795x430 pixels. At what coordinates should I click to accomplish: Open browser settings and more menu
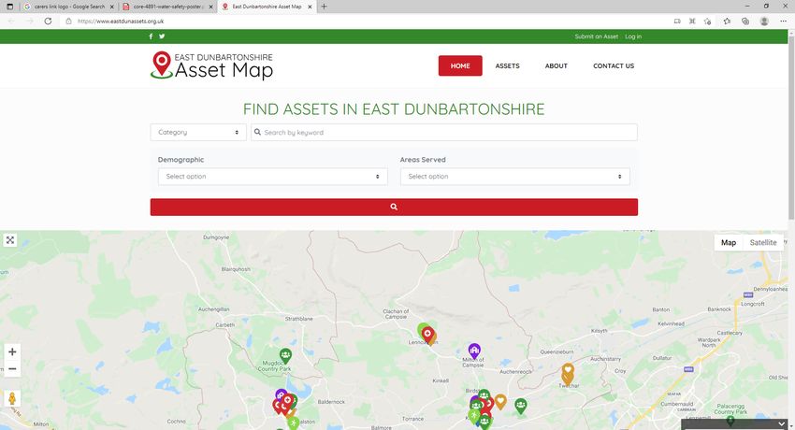click(784, 21)
